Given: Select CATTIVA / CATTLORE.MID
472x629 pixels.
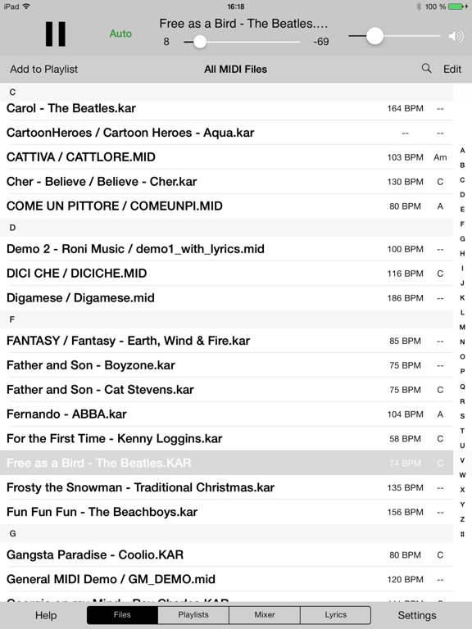Looking at the screenshot, I should pyautogui.click(x=227, y=157).
